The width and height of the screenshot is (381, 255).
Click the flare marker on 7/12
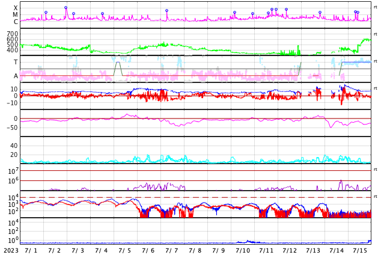click(287, 10)
